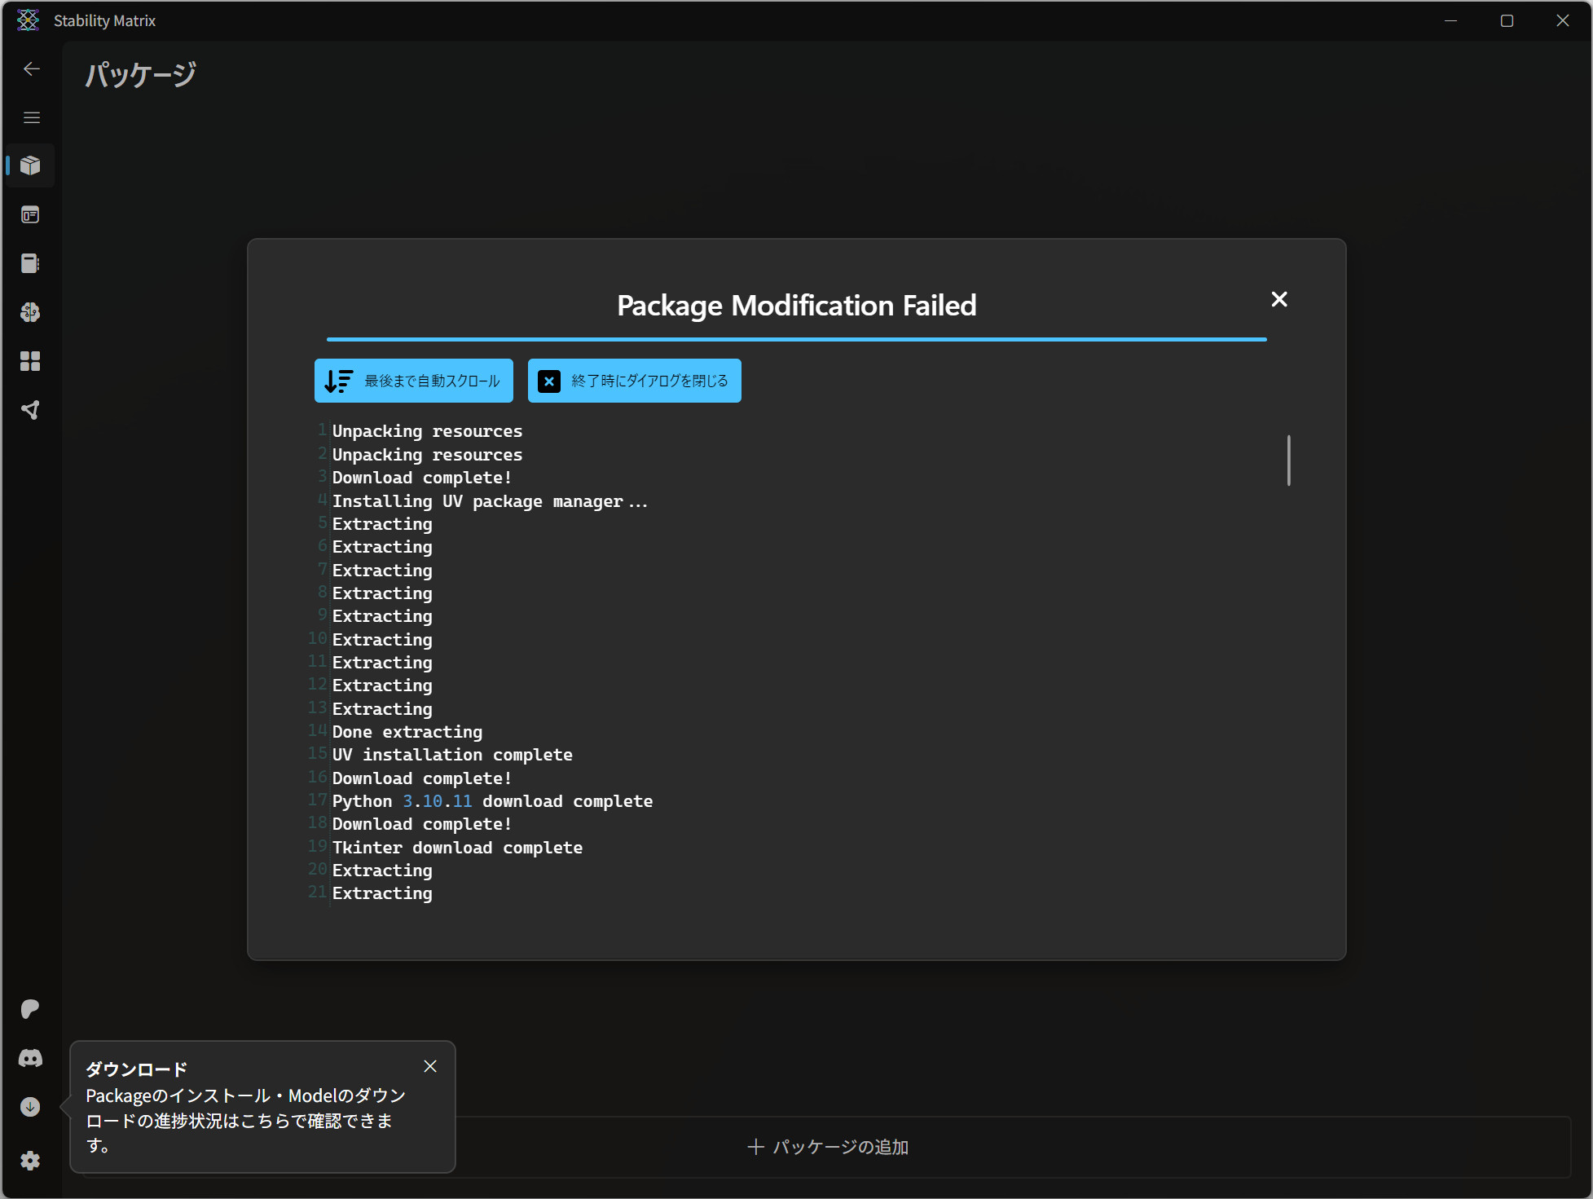Screen dimensions: 1593x1199
Task: Open the Output Browser grid icon
Action: pyautogui.click(x=31, y=361)
